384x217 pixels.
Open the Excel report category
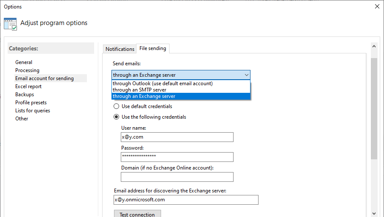click(28, 86)
